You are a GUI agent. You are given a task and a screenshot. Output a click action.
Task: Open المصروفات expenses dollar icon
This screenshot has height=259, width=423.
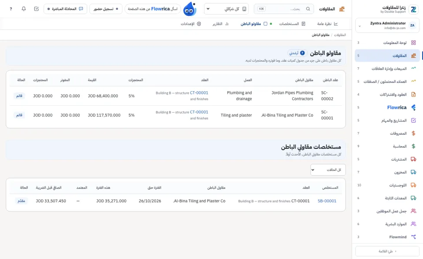[413, 133]
